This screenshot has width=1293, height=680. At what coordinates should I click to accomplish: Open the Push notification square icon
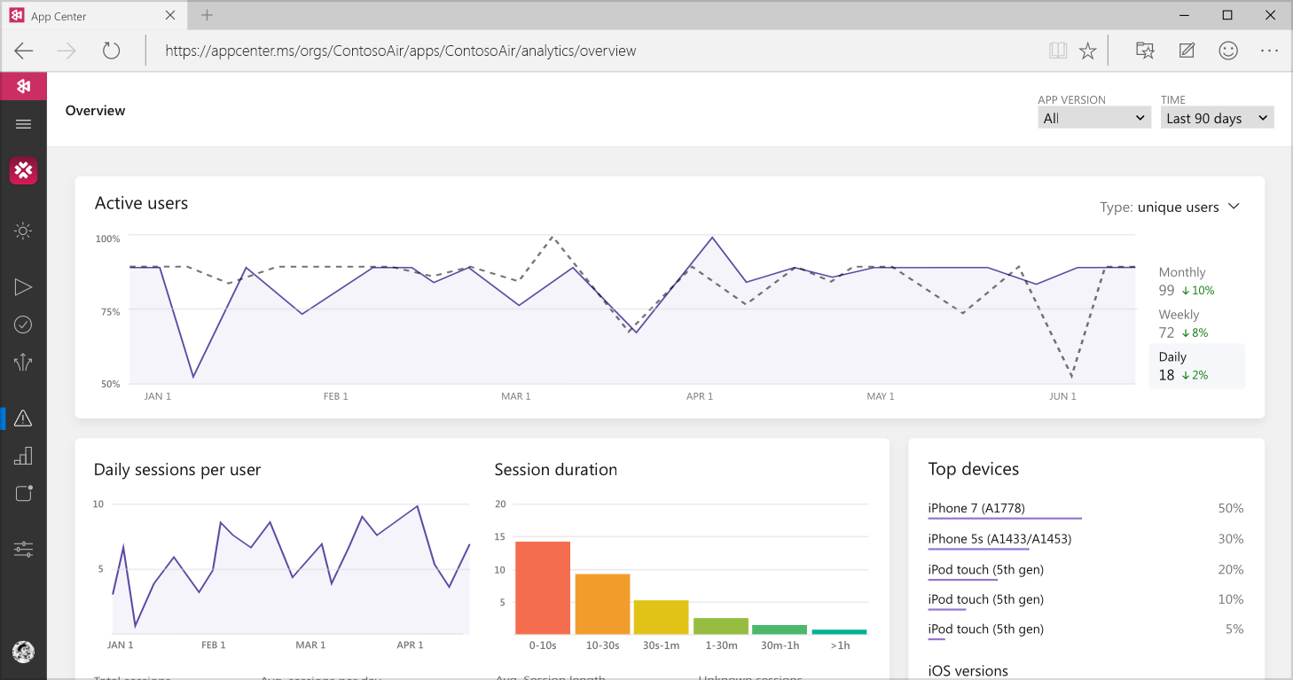coord(23,493)
